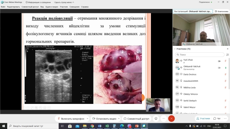Open Microsoft Edge from taskbar
Image resolution: width=230 pixels, height=129 pixels.
(x=122, y=126)
